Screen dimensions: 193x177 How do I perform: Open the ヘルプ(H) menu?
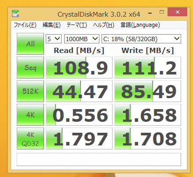tap(103, 25)
